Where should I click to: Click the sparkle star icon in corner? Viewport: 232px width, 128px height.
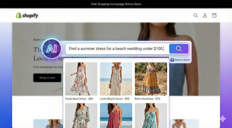223,119
